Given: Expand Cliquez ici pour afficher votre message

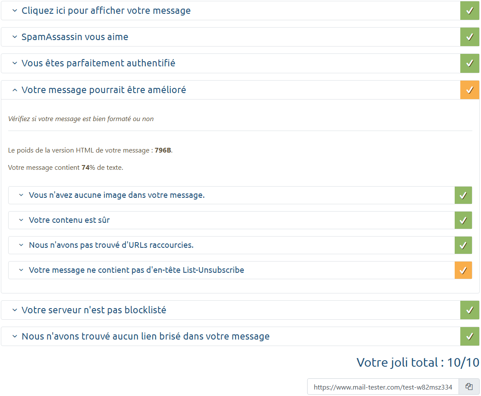Looking at the screenshot, I should (x=106, y=11).
